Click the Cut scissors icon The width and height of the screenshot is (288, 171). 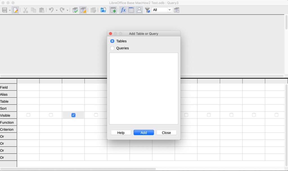26,10
